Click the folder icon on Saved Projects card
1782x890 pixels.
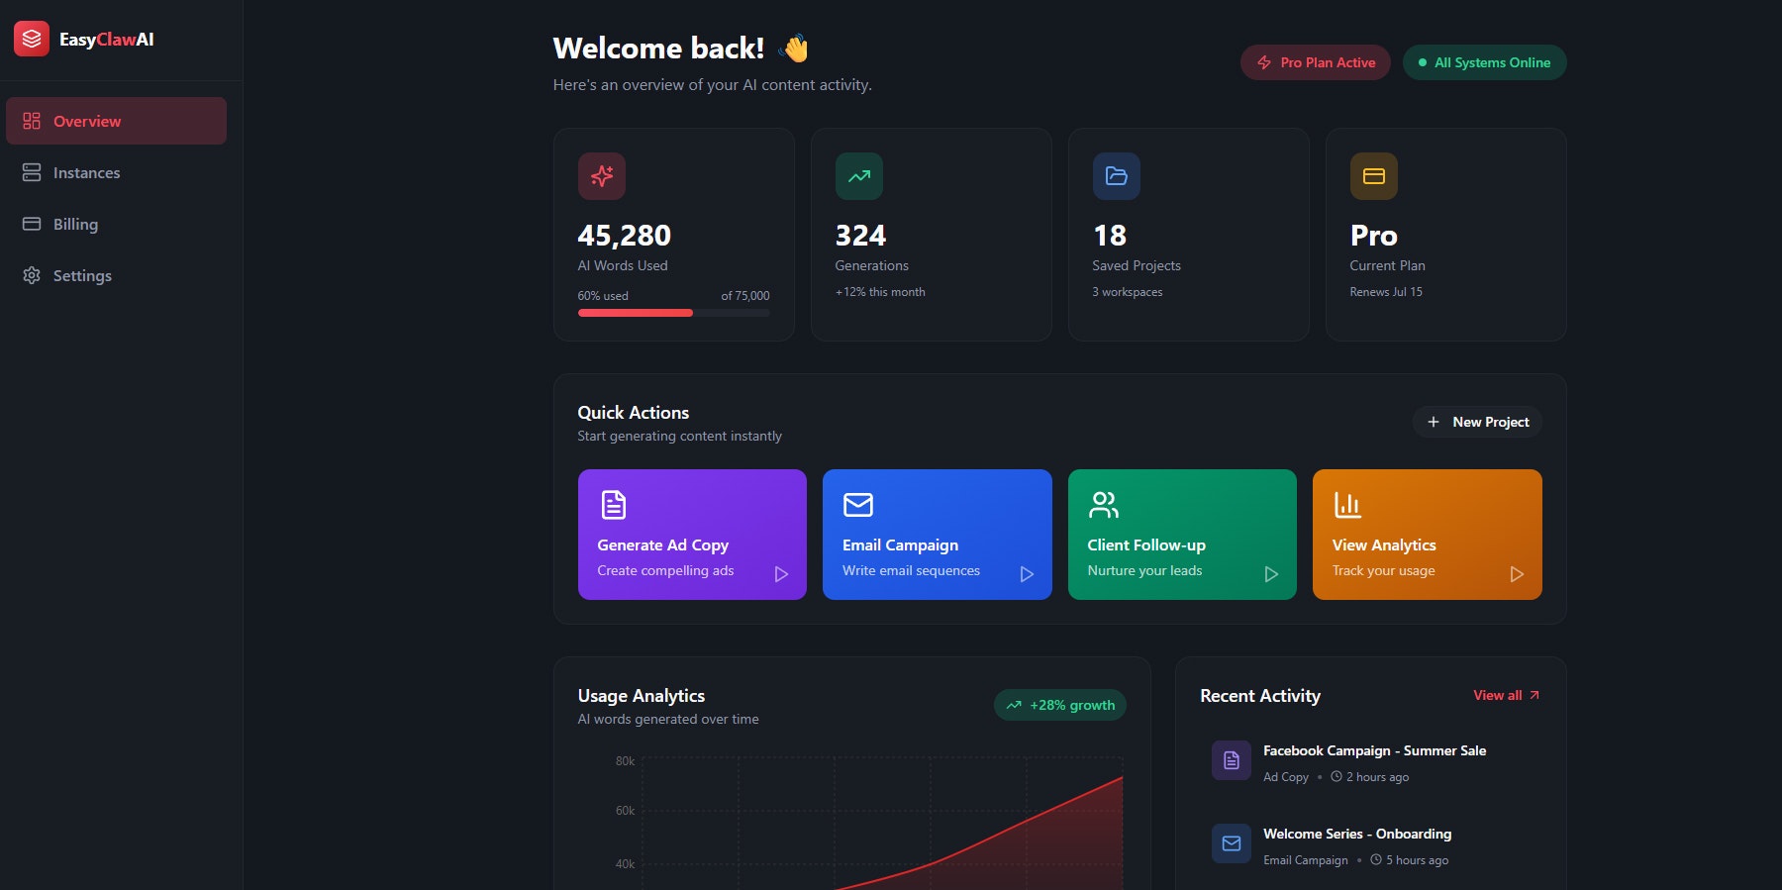(x=1117, y=176)
